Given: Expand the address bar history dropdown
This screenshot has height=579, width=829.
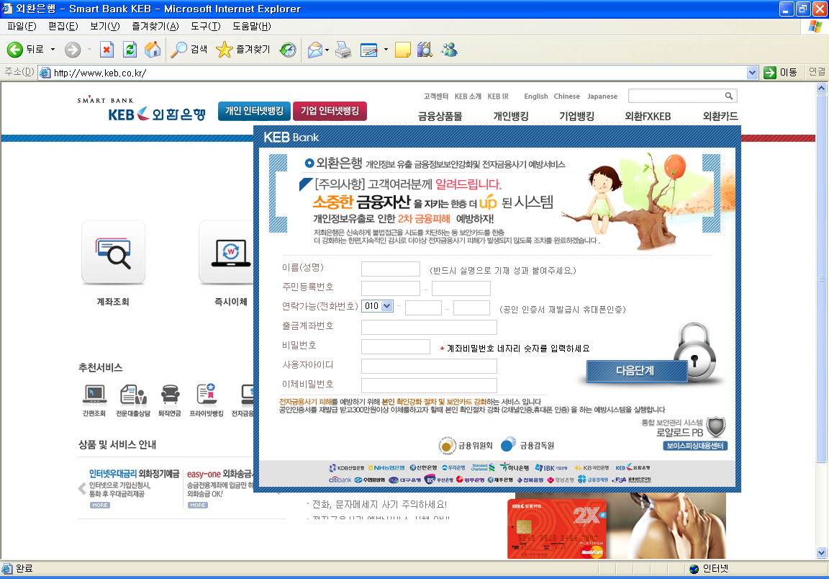Looking at the screenshot, I should [752, 73].
